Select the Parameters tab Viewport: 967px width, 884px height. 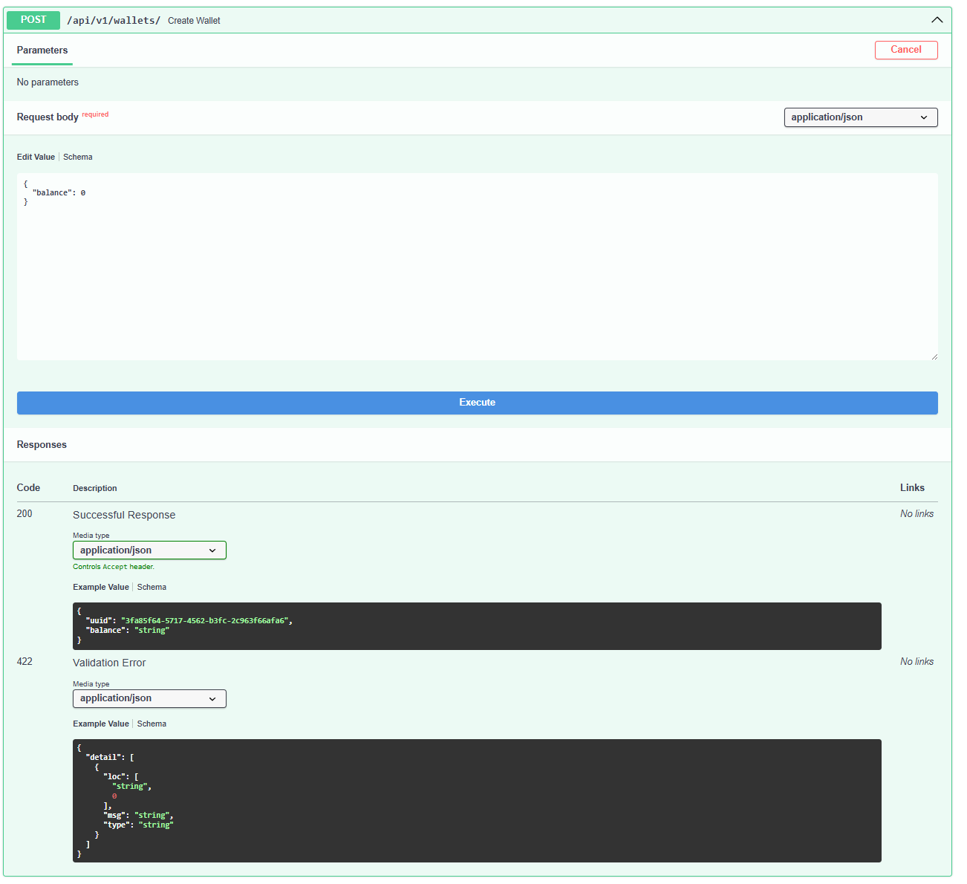click(x=42, y=51)
